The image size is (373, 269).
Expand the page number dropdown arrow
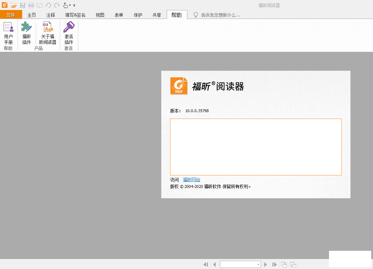tap(258, 264)
